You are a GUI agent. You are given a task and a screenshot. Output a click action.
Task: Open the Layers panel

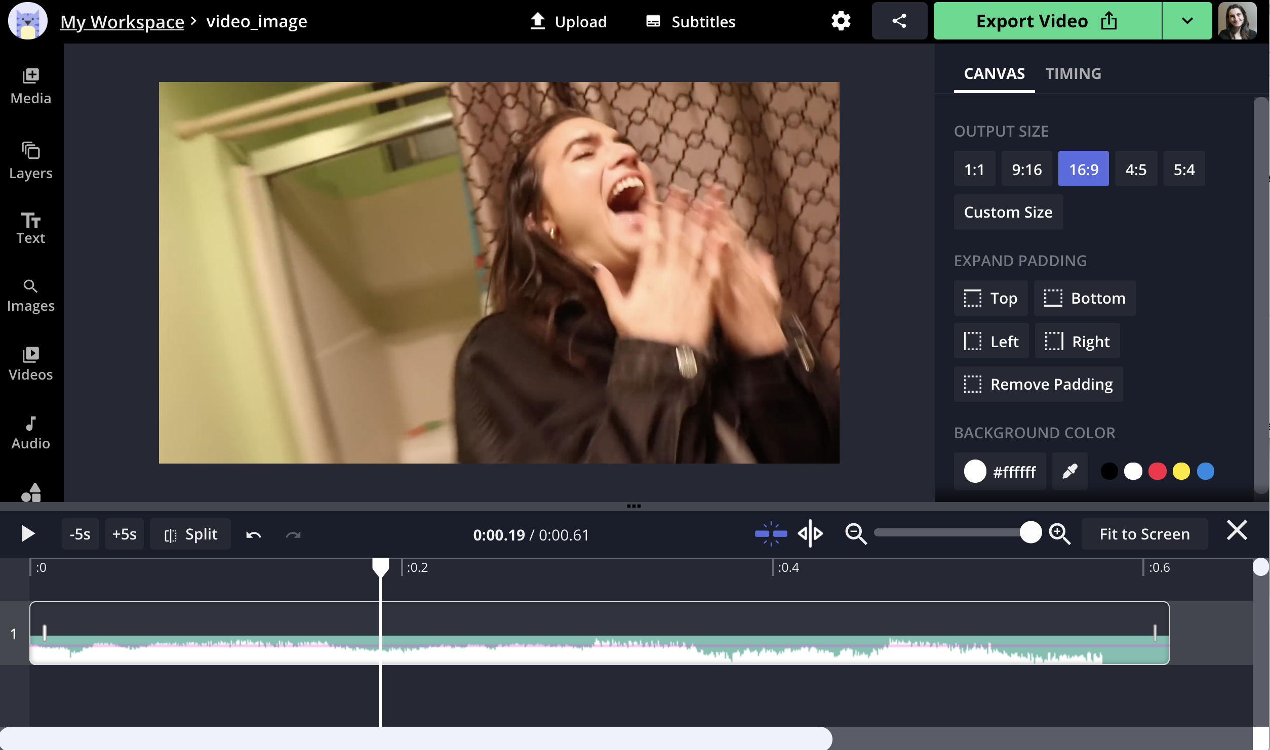(30, 159)
